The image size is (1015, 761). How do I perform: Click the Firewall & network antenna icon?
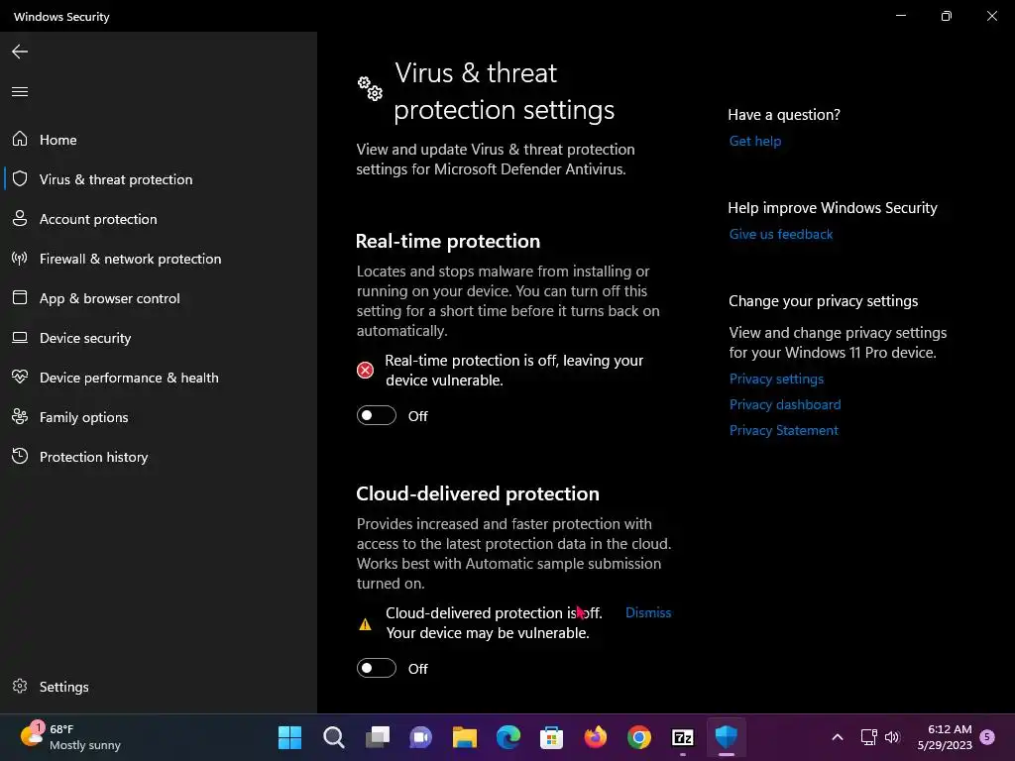20,259
